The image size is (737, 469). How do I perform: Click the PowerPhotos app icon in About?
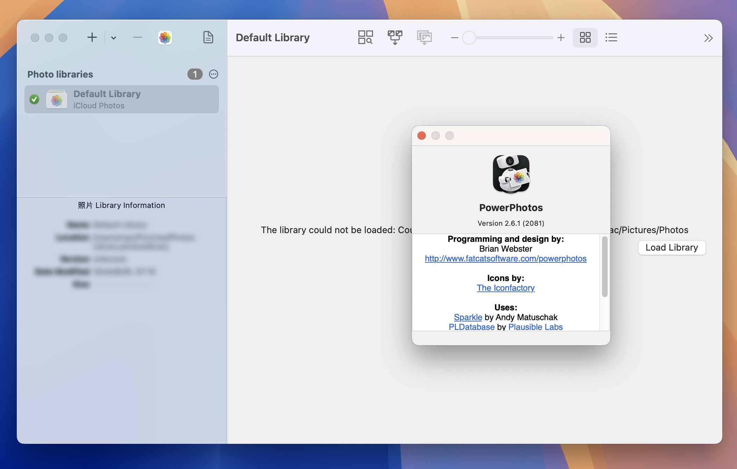coord(511,173)
